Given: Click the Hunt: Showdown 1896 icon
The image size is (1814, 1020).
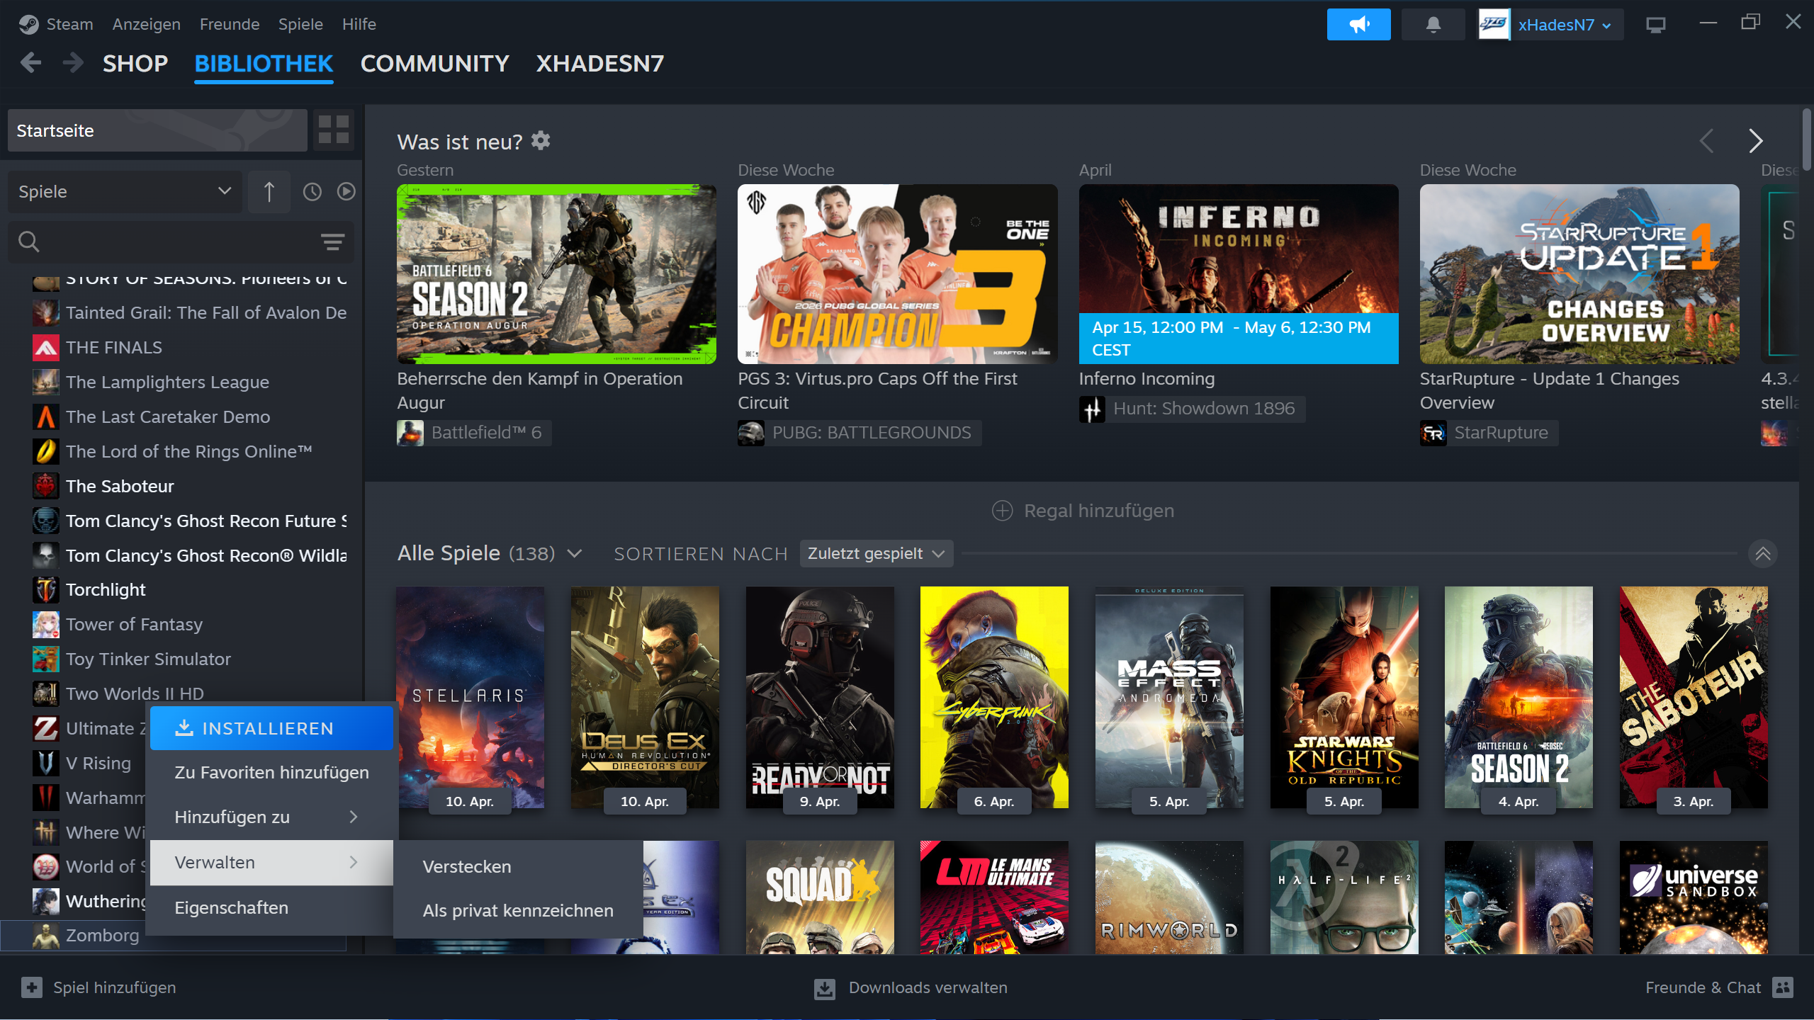Looking at the screenshot, I should pyautogui.click(x=1092, y=409).
